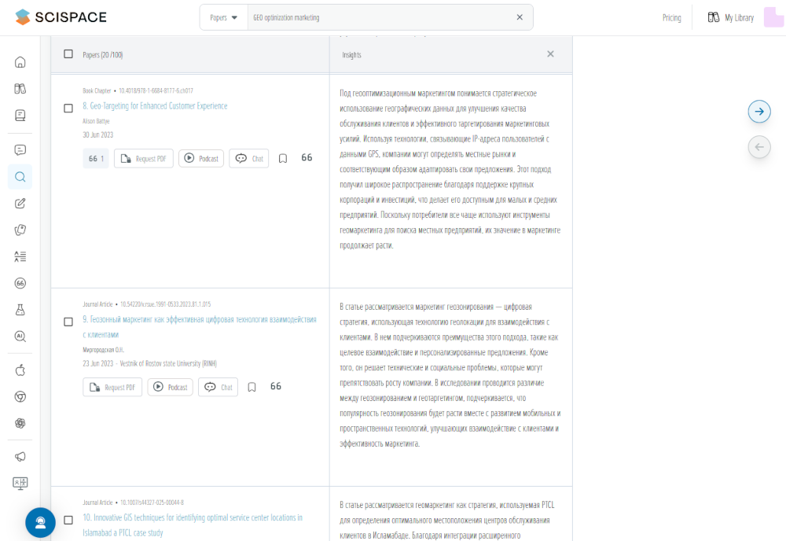Click the date 30 Jun 2023
The image size is (786, 541).
(x=97, y=135)
